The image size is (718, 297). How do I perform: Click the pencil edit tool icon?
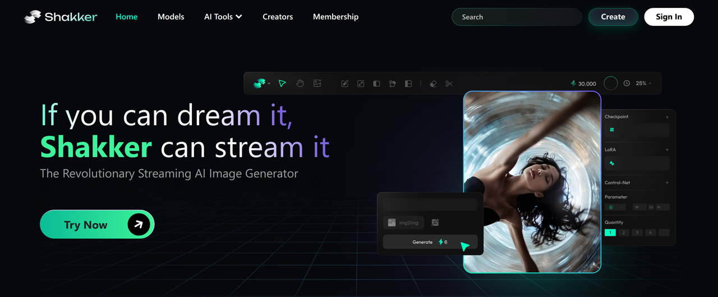345,83
